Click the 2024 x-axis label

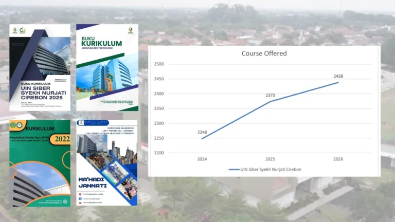(x=202, y=159)
